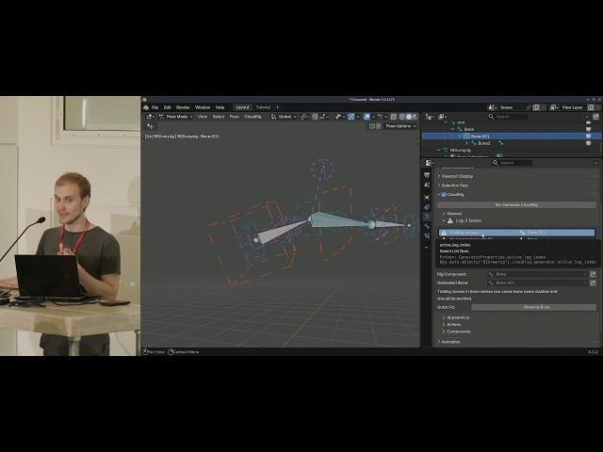Toggle the X mirror button beside Pose Options

(x=379, y=126)
